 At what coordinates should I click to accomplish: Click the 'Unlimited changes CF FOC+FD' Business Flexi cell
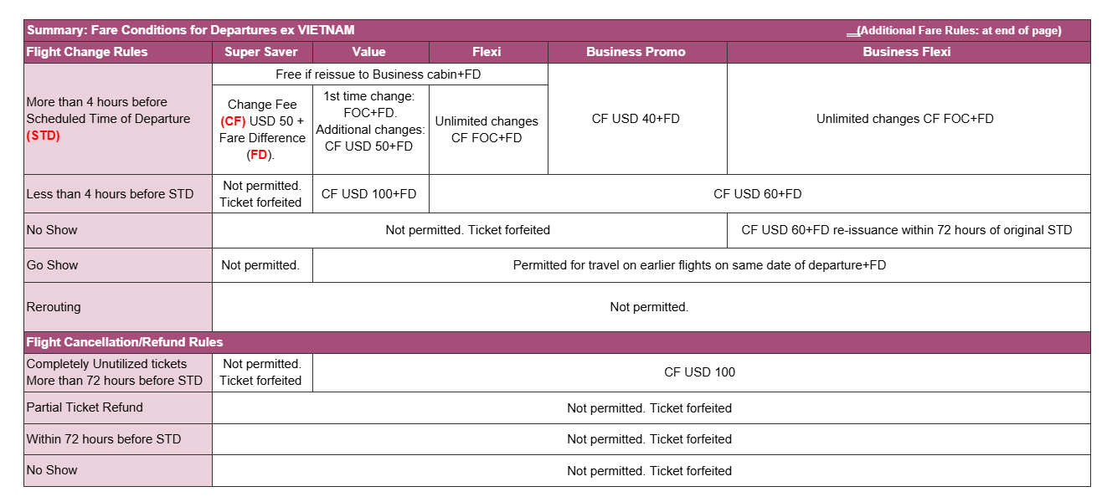pyautogui.click(x=909, y=119)
